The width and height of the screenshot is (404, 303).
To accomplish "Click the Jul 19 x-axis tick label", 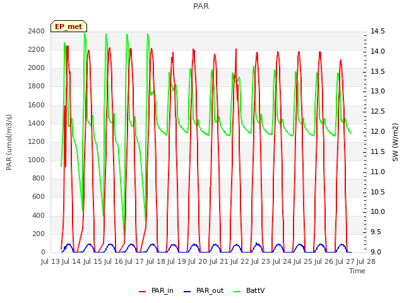I will (x=177, y=261).
